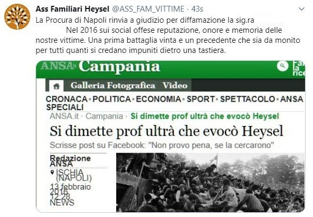
Task: Open the @ASS_FAM_VITTIME handle link
Action: tap(148, 9)
